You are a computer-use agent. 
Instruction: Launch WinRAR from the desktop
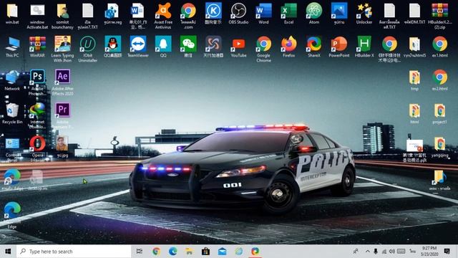[x=37, y=44]
